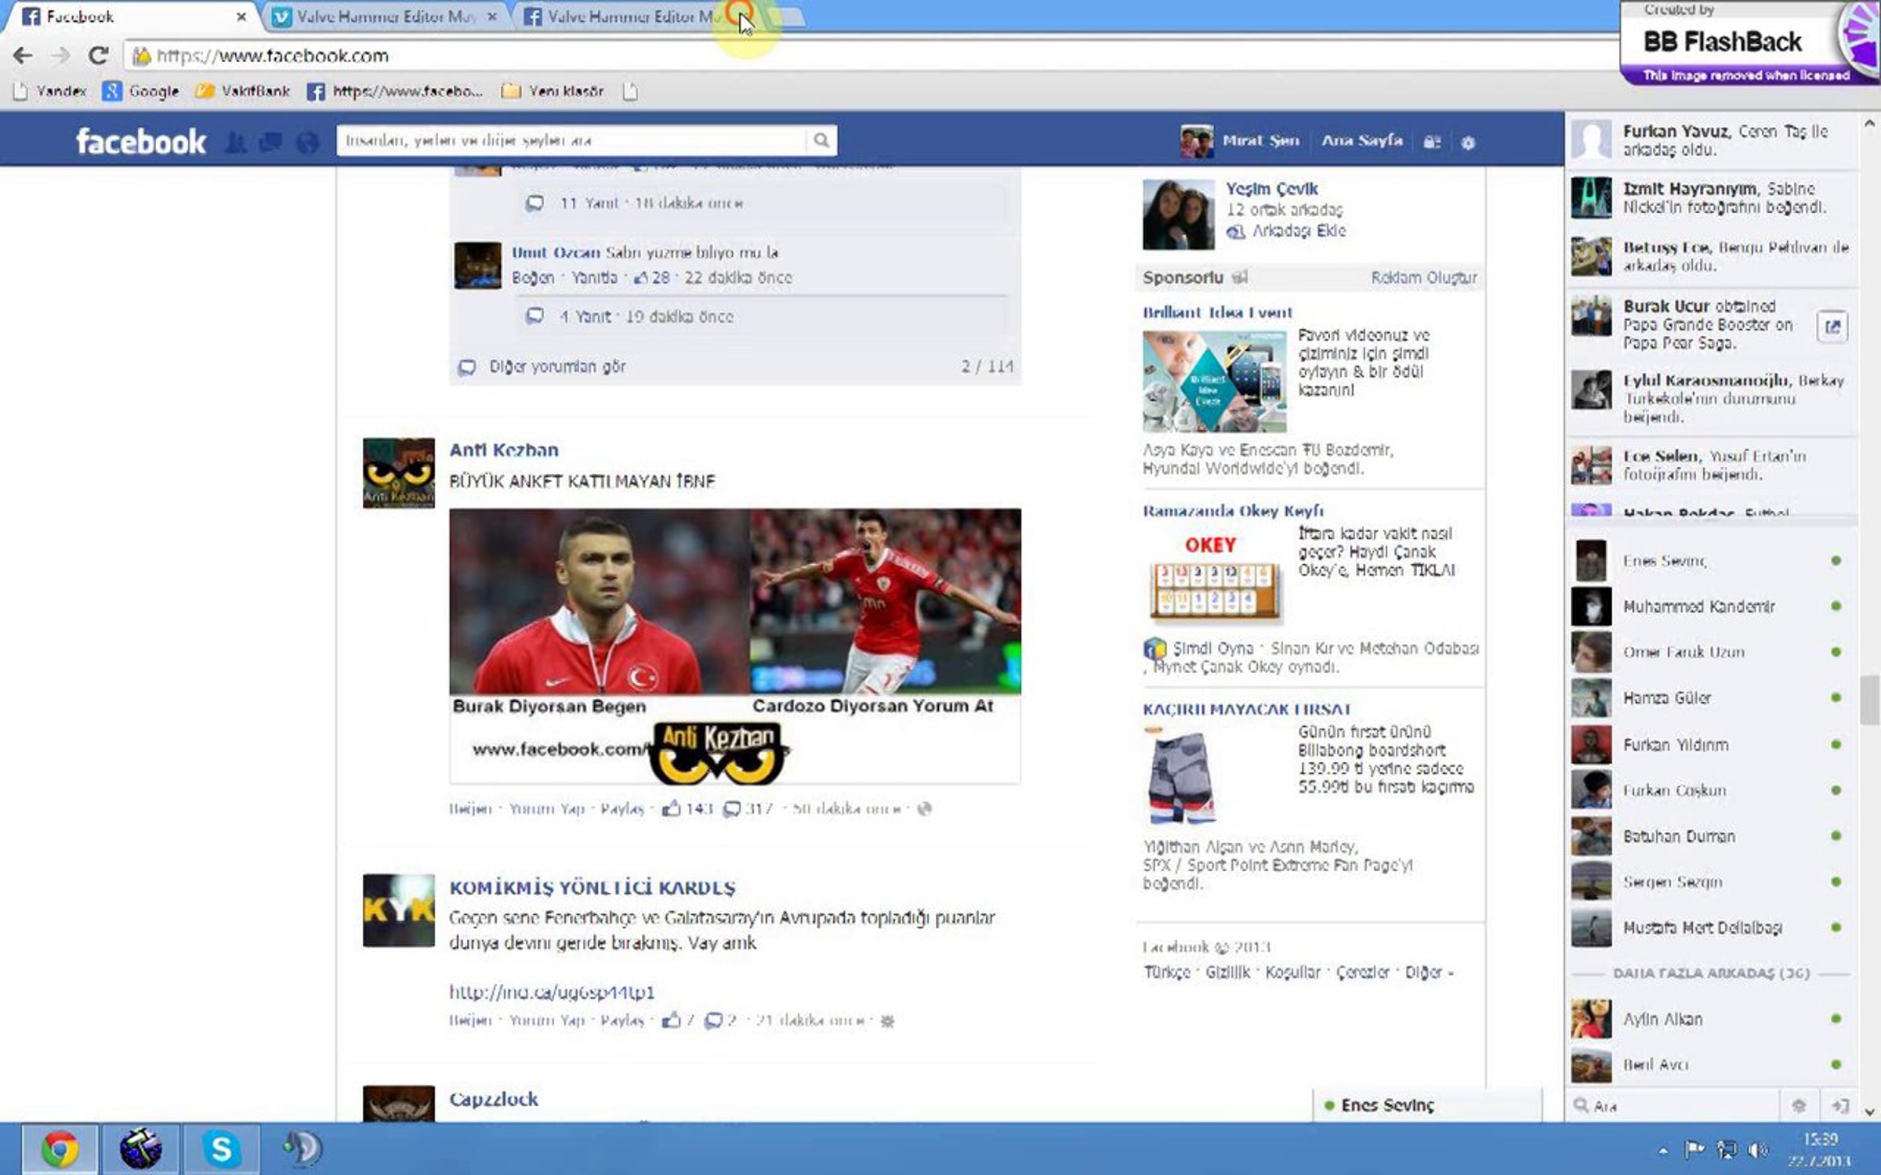Expand the 11 Yanıt replies
The image size is (1881, 1175).
(x=589, y=203)
